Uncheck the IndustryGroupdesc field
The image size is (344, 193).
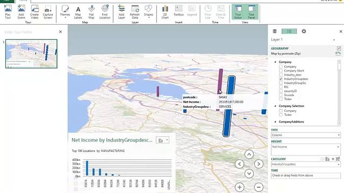pos(281,79)
